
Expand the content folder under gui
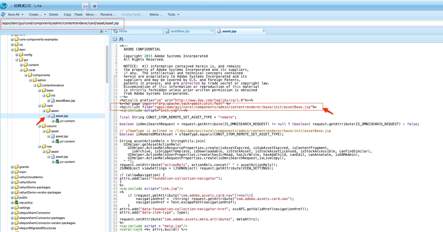(x=21, y=65)
